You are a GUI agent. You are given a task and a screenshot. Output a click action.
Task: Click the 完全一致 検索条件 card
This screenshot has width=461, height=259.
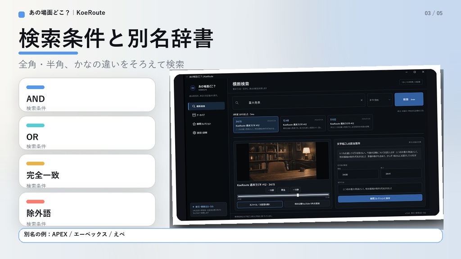[87, 171]
